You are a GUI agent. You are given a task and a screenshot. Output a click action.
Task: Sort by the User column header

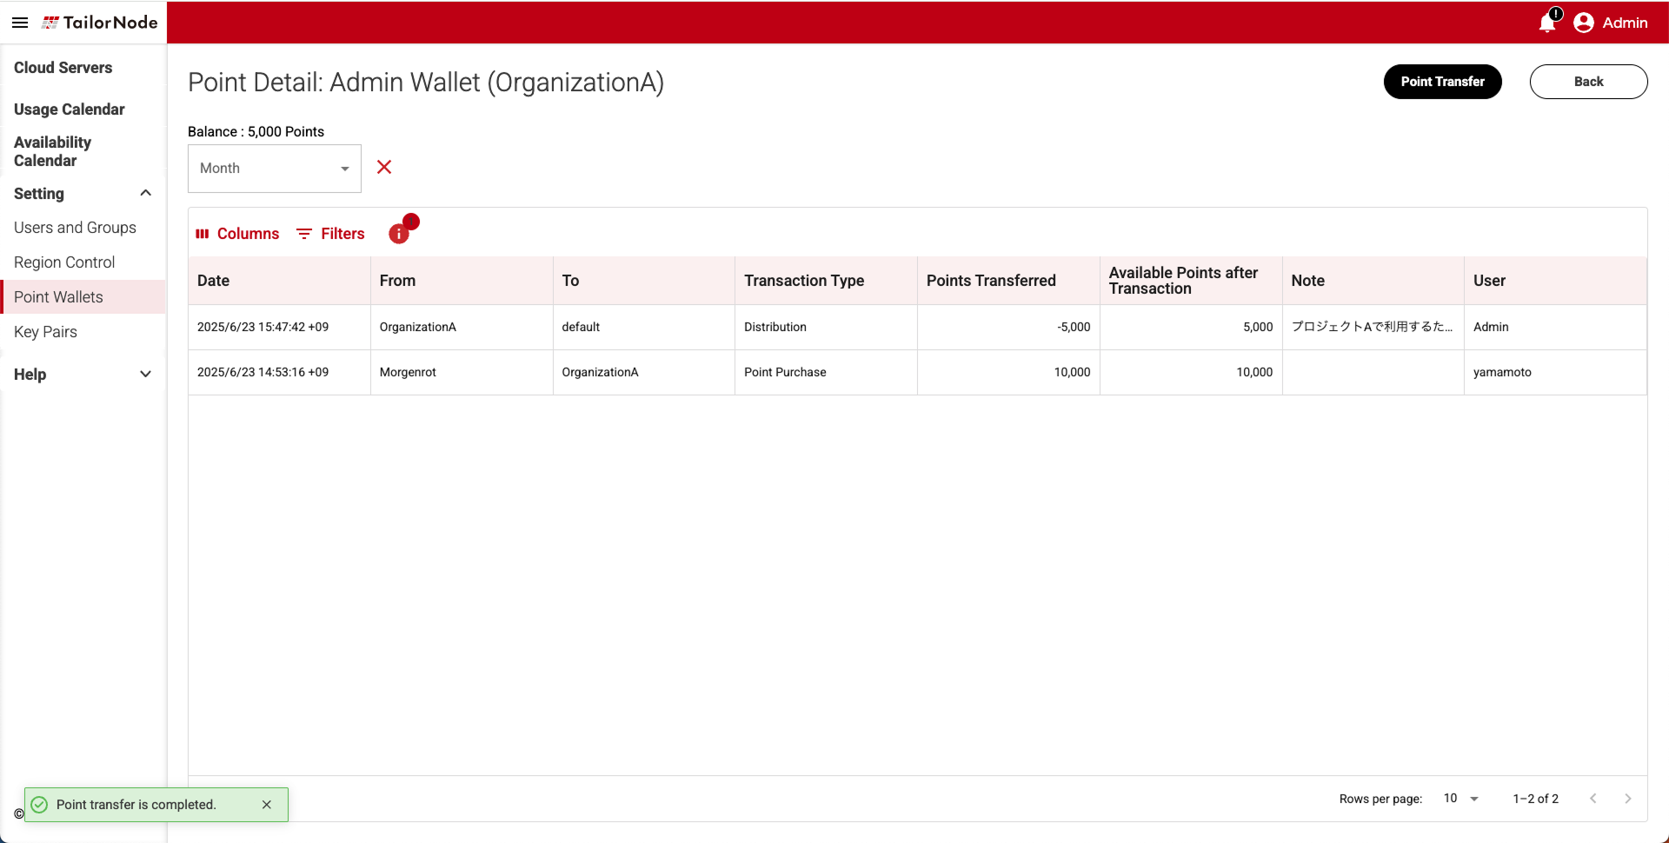click(x=1555, y=281)
